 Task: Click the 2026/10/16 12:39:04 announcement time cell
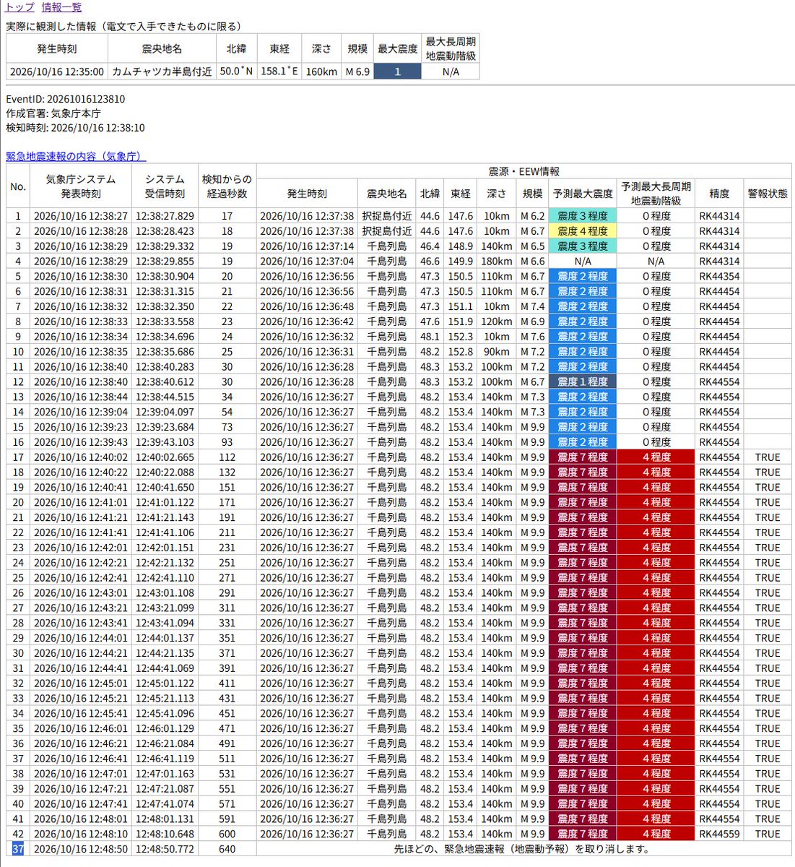click(x=81, y=412)
